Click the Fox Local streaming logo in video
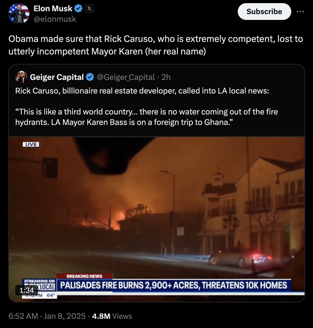The image size is (313, 328). click(x=39, y=286)
